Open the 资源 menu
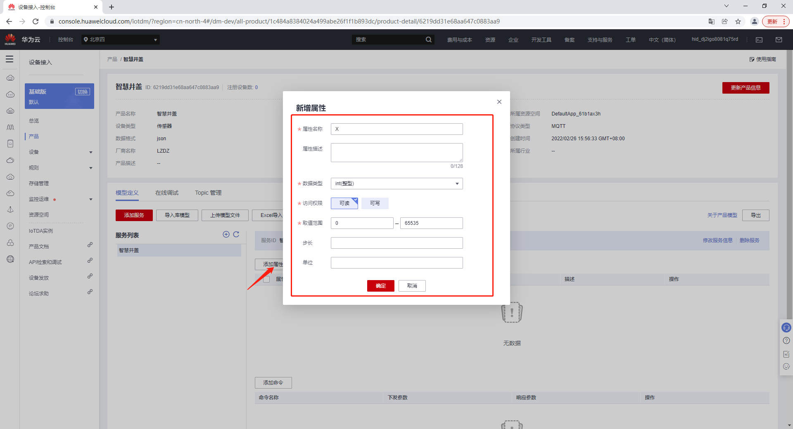The height and width of the screenshot is (429, 793). (490, 40)
